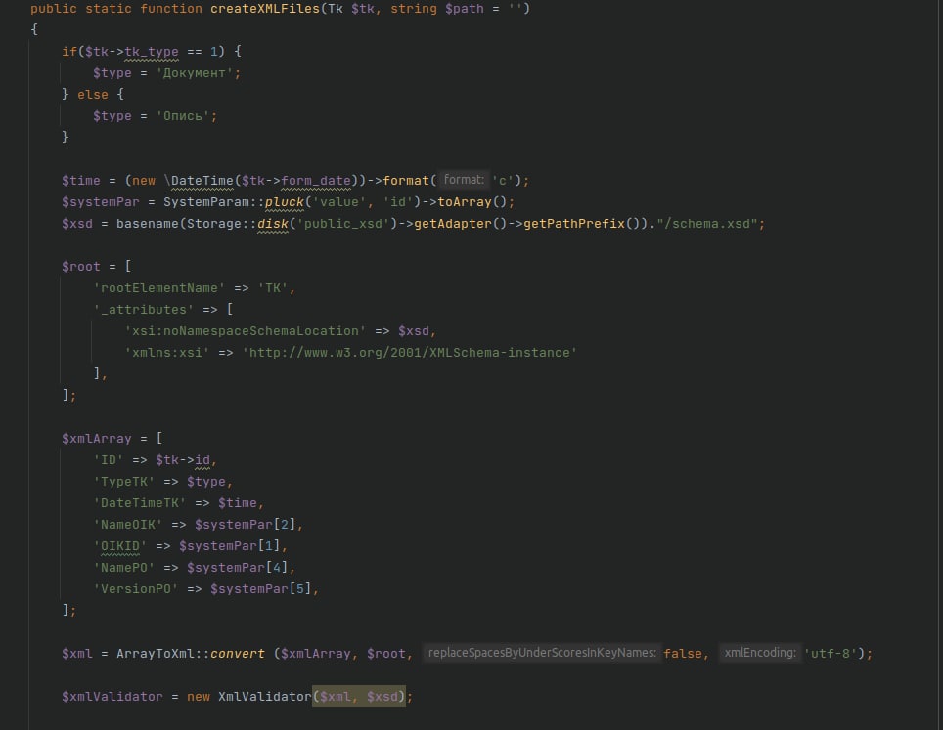Click the pluck method call
This screenshot has height=730, width=943.
tap(285, 202)
